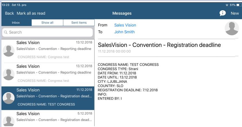Open the info speech bubble icon
The image size is (242, 127).
tap(222, 13)
